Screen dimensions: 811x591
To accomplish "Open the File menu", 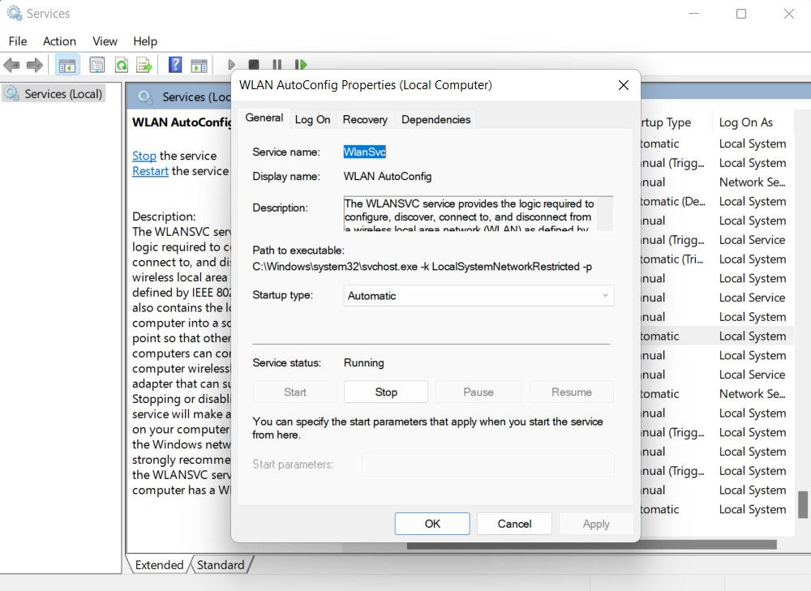I will click(x=18, y=41).
